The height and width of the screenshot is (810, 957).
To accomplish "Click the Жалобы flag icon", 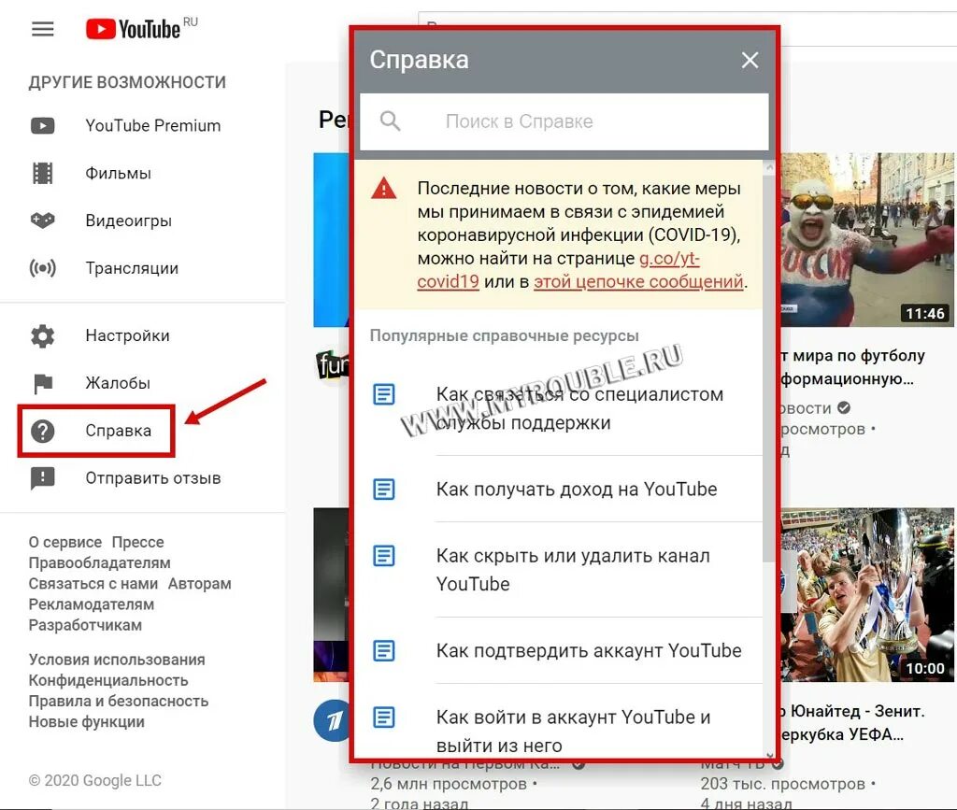I will pos(43,383).
